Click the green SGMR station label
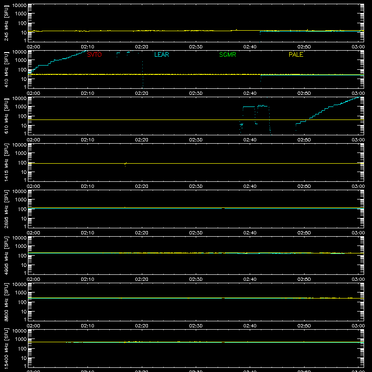The width and height of the screenshot is (372, 372). [227, 54]
